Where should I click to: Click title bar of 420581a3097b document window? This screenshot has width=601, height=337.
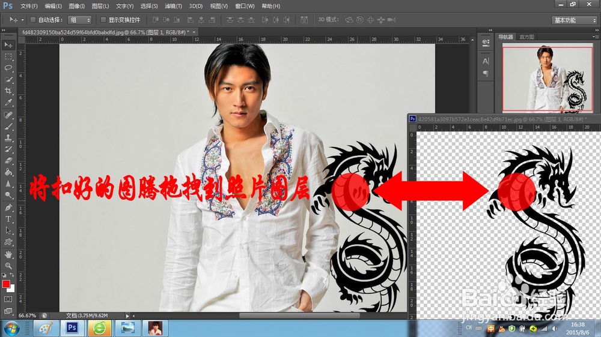(504, 119)
